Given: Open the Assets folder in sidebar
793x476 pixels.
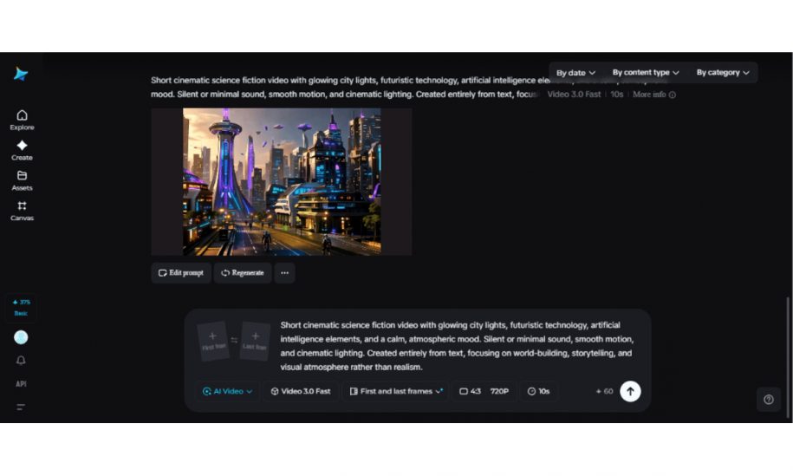Looking at the screenshot, I should tap(22, 179).
